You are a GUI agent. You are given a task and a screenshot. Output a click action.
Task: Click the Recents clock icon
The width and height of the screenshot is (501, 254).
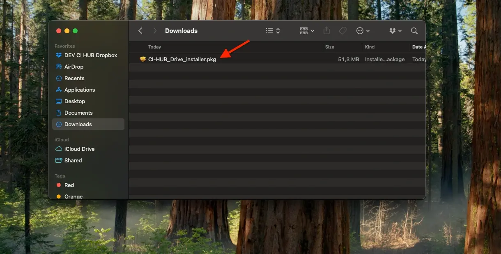[59, 78]
